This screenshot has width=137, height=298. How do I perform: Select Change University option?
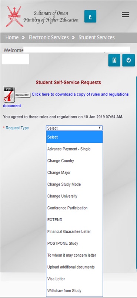[x=74, y=196]
